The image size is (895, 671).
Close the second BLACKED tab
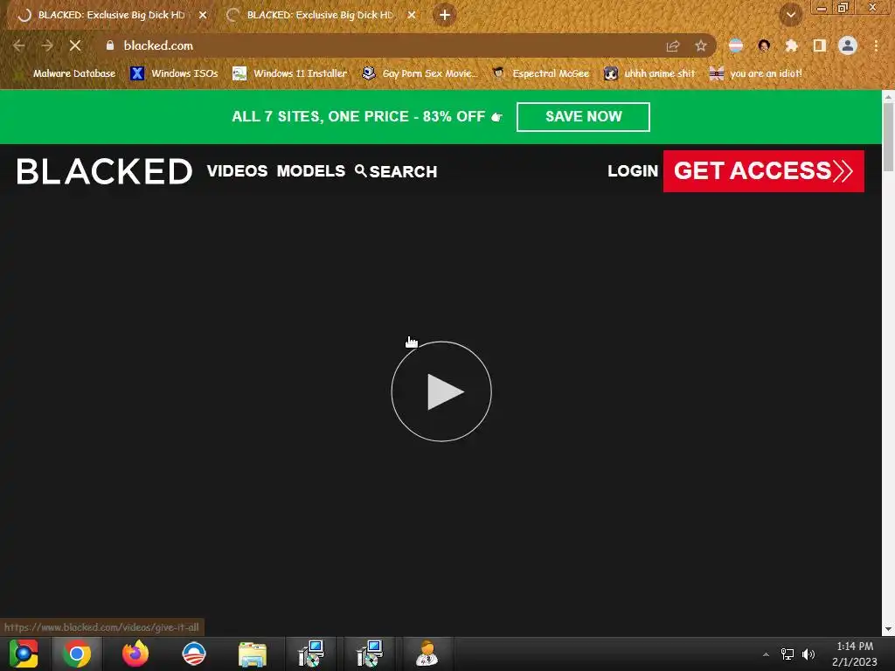412,15
